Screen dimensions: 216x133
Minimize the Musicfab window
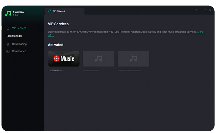coord(201,10)
